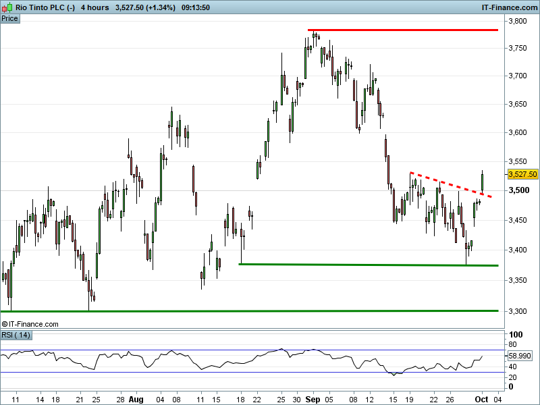This screenshot has width=540, height=405.
Task: Click the RSI 0 scale label
Action: [511, 387]
